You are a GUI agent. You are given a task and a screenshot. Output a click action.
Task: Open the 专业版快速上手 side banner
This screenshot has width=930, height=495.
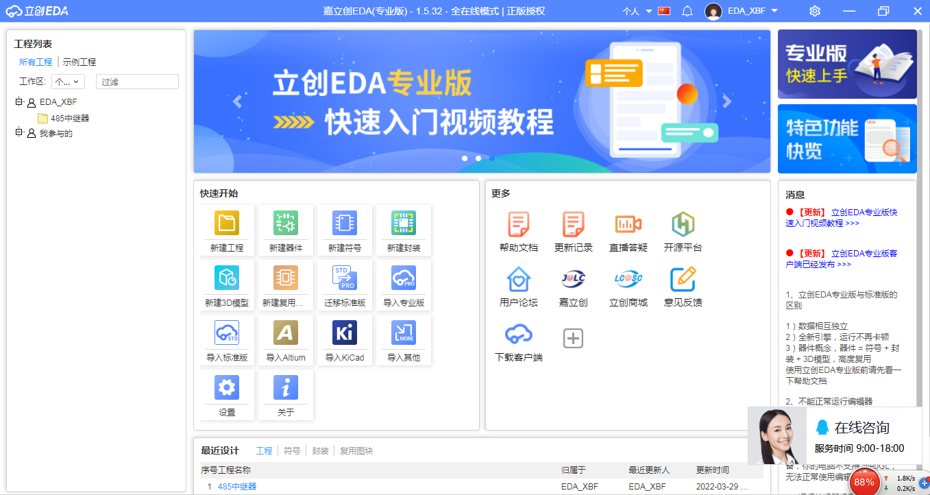coord(847,64)
